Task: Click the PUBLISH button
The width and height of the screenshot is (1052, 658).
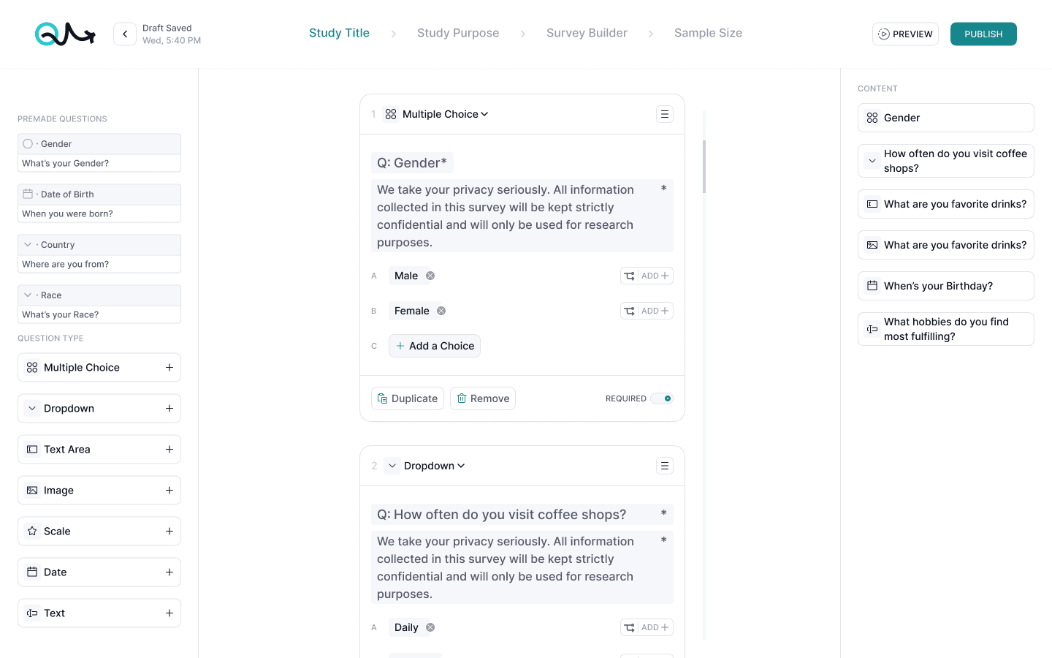Action: [983, 34]
